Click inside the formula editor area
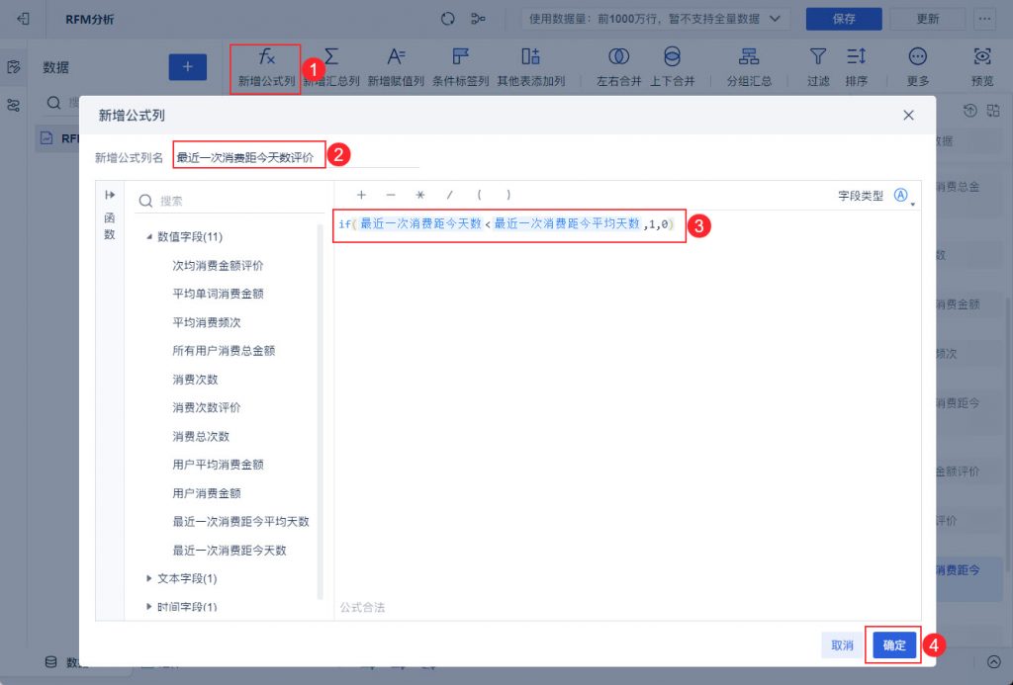 (626, 413)
